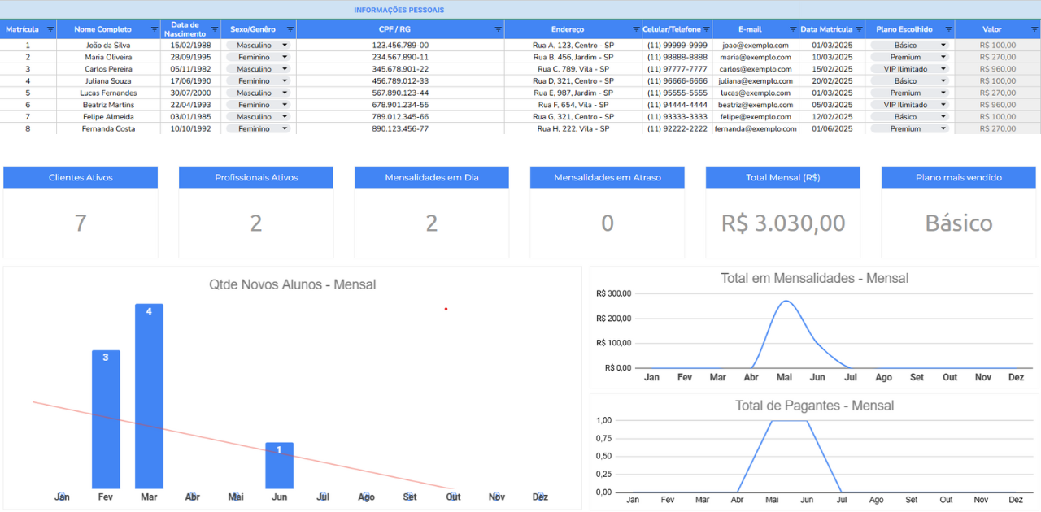Open the E-mail column filter icon
The image size is (1041, 512).
click(x=793, y=29)
